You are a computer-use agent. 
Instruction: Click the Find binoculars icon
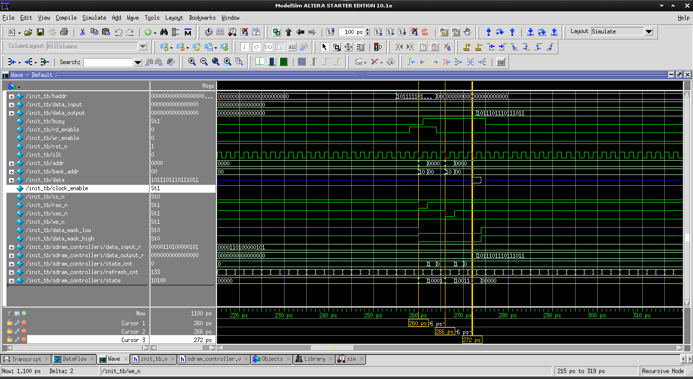pyautogui.click(x=164, y=32)
